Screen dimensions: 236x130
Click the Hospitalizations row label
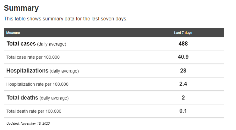(27, 71)
